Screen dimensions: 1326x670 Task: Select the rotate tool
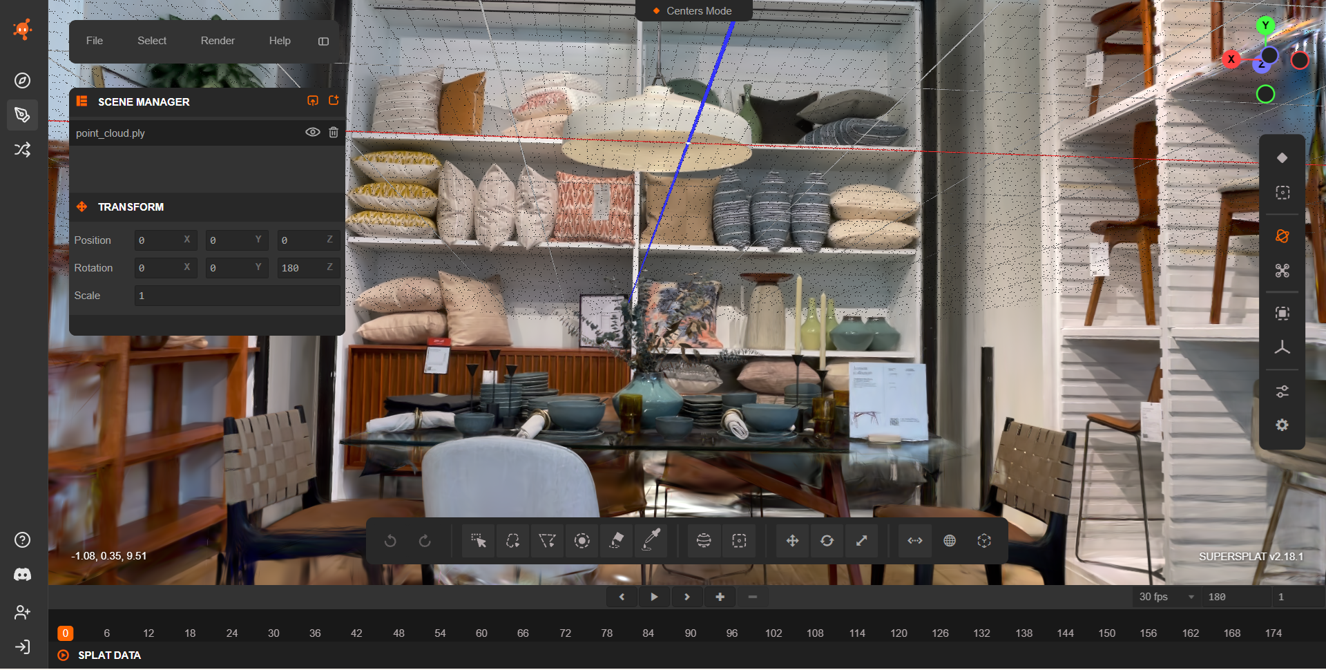[827, 541]
